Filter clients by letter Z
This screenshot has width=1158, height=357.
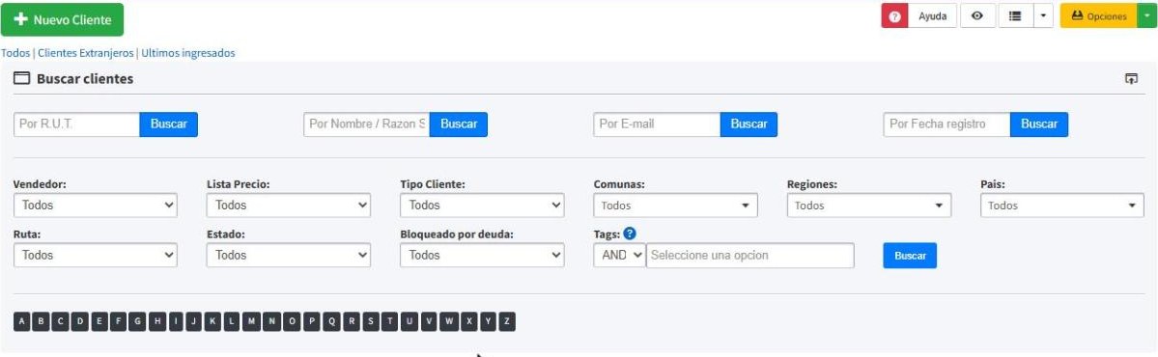pyautogui.click(x=507, y=321)
